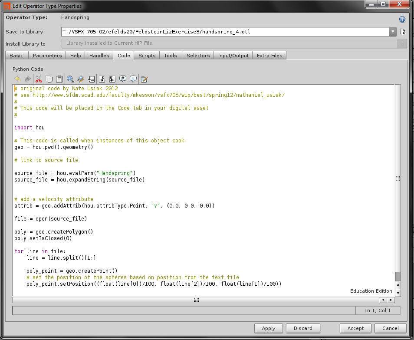The height and width of the screenshot is (340, 414).
Task: Open the external editor via notepad-pencil icon
Action: pos(144,79)
